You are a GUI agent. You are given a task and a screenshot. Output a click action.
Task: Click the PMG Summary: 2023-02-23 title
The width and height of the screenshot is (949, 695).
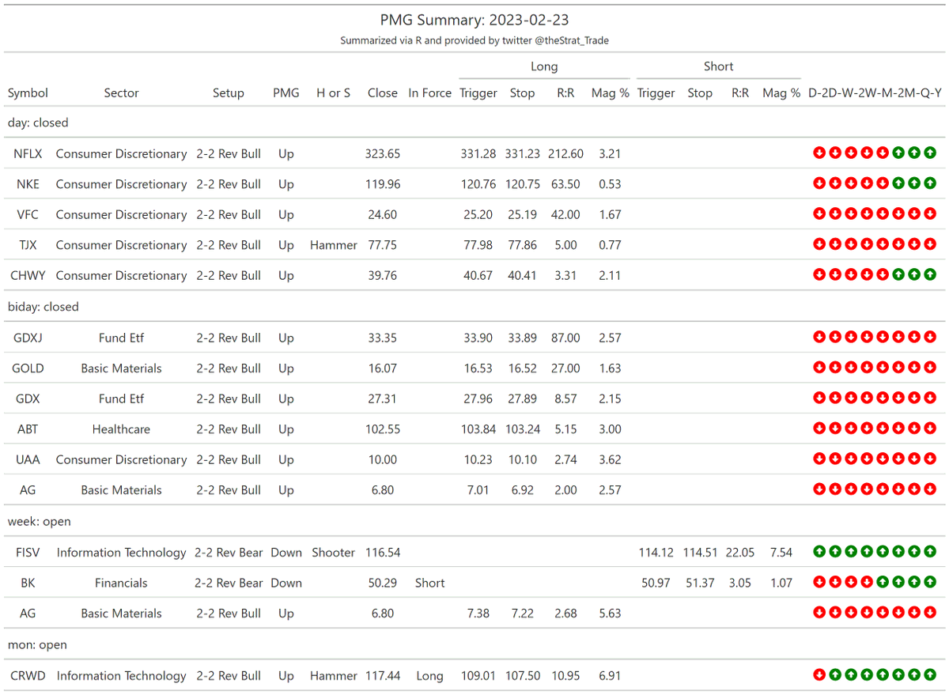coord(475,20)
